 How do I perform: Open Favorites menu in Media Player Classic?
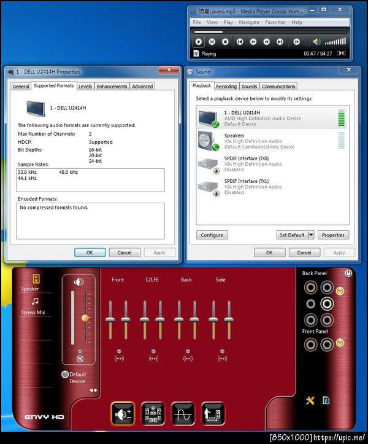coord(275,22)
